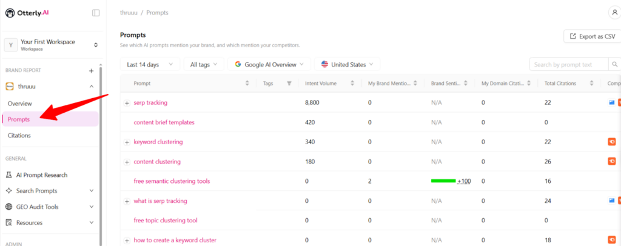Open the Last 14 days dropdown
The height and width of the screenshot is (246, 621).
150,64
